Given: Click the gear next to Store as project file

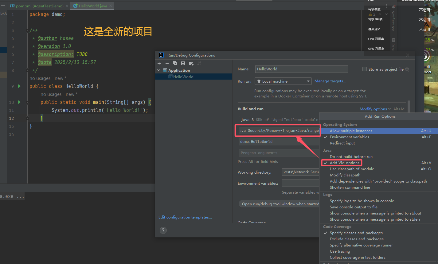Looking at the screenshot, I should (407, 69).
